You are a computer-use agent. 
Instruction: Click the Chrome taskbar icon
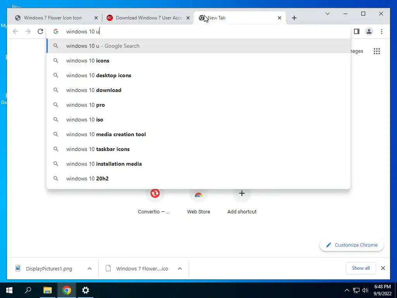point(67,290)
